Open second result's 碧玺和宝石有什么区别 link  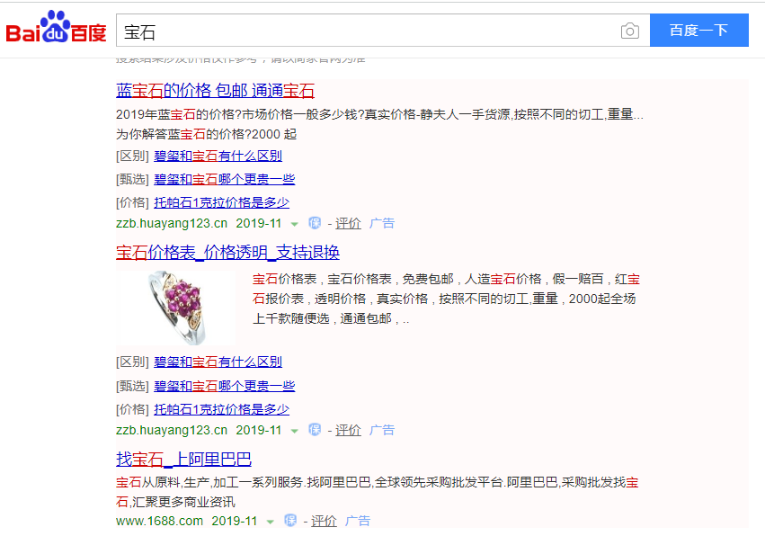[x=218, y=362]
